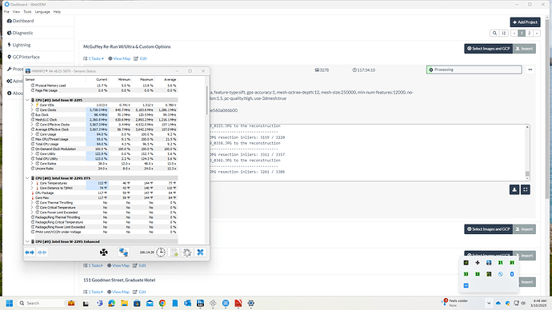Click the Current column header in HWiNFO

[102, 80]
